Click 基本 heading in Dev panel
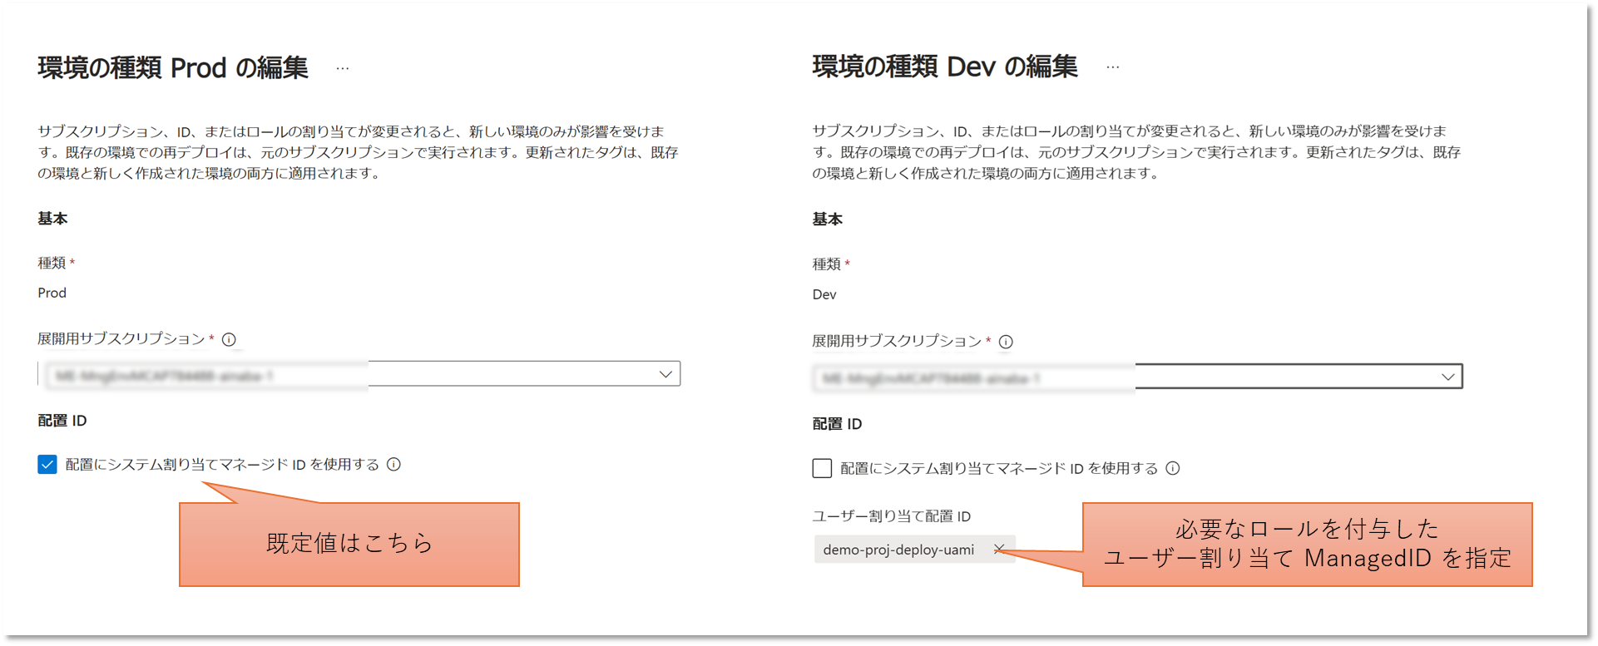The image size is (1598, 646). (828, 219)
